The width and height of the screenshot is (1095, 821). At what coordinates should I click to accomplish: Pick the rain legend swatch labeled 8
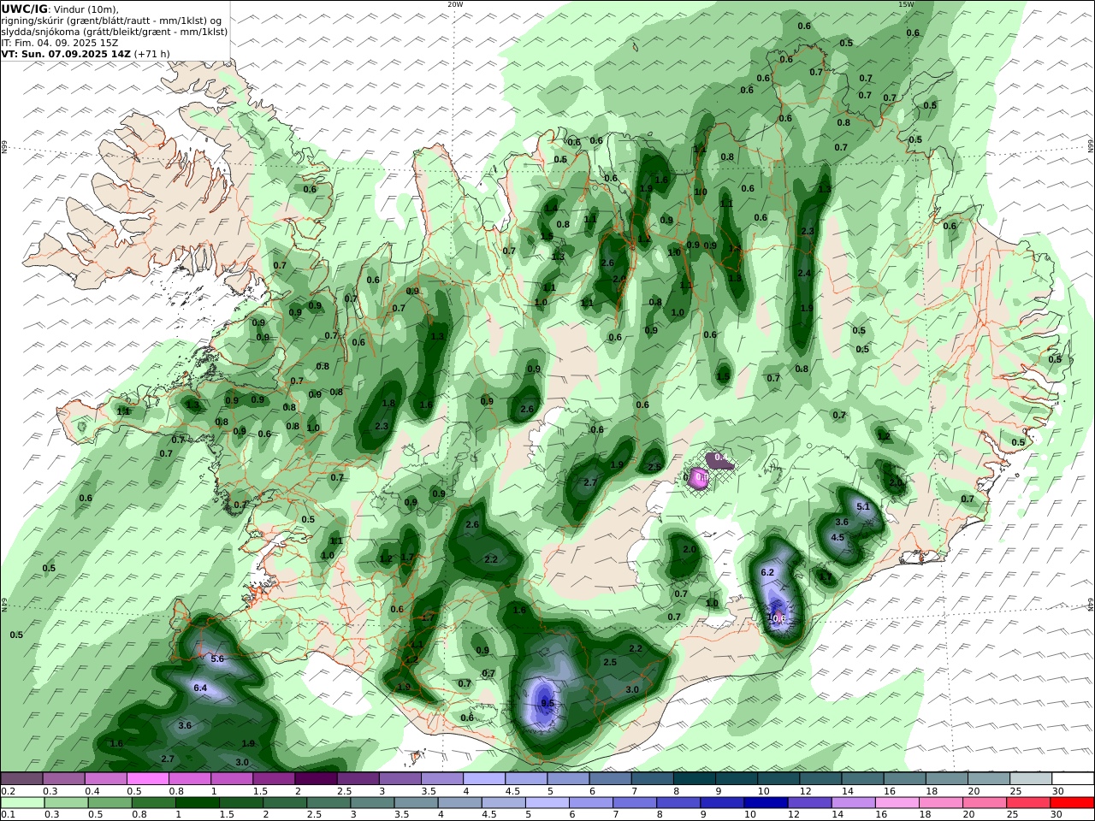click(x=678, y=803)
